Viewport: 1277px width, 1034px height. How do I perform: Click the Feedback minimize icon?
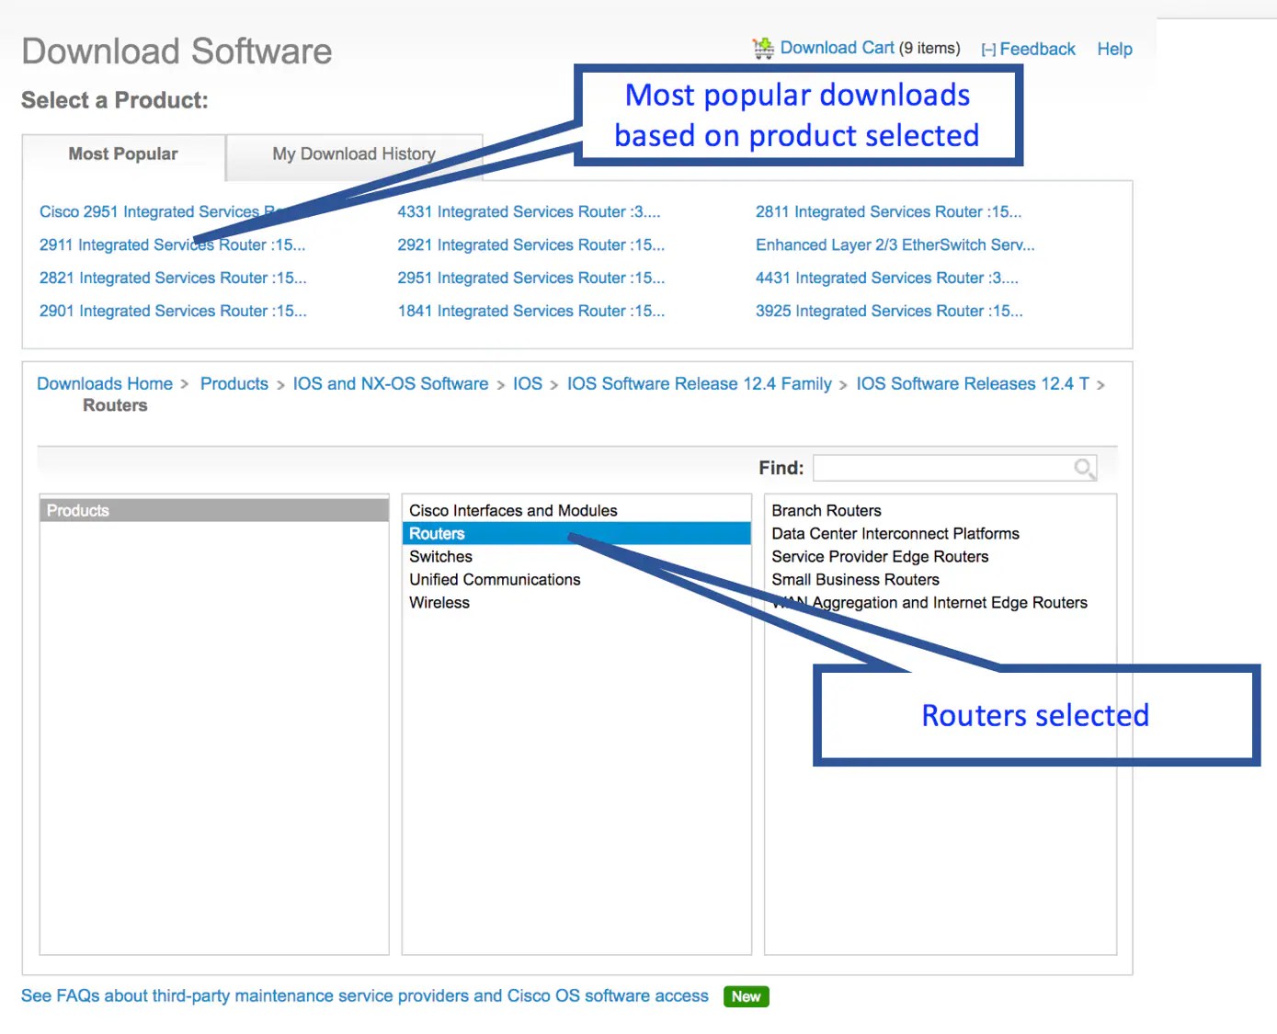(x=989, y=49)
